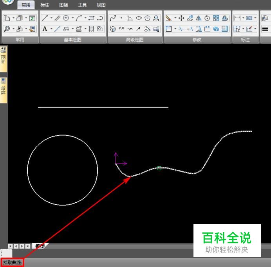Switch to the 视图 ribbon tab
271x267 pixels.
coord(101,5)
